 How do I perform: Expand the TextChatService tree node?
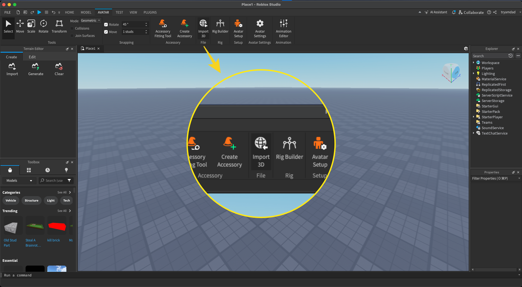pos(474,133)
